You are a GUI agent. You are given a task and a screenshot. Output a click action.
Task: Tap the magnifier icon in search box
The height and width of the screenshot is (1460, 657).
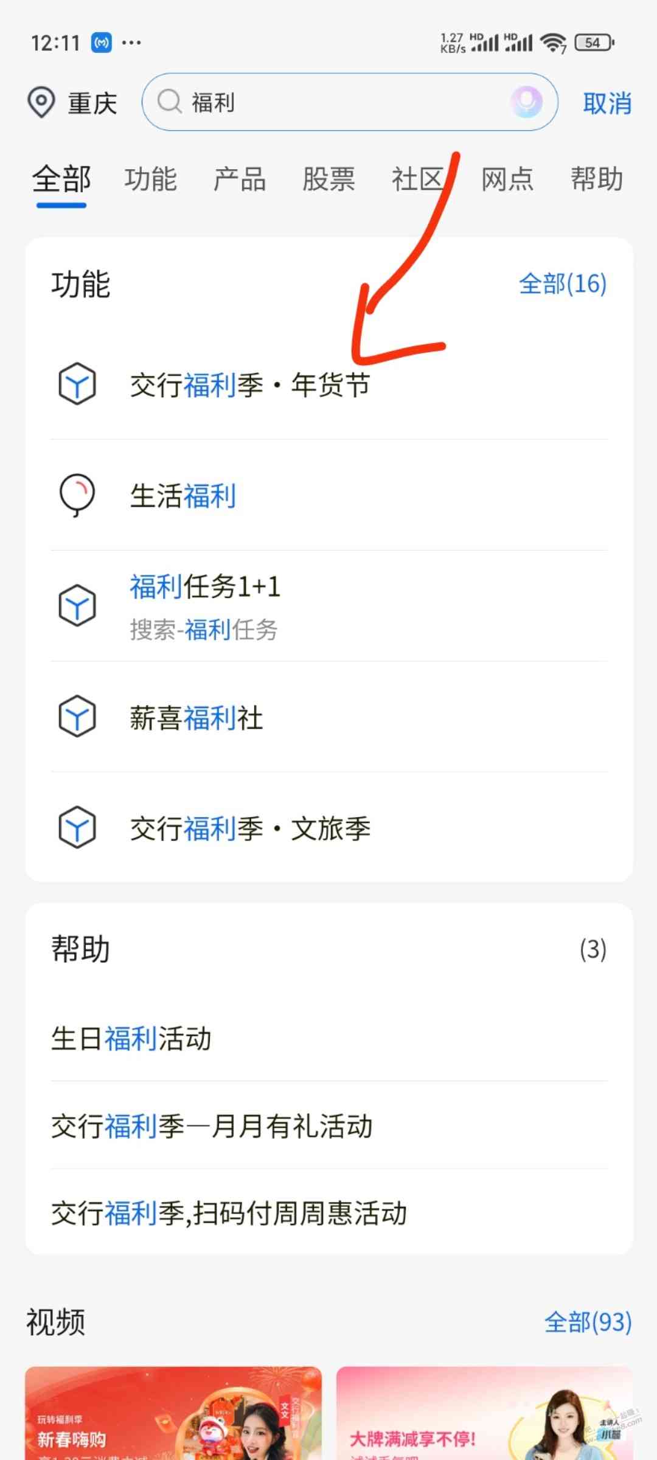click(170, 102)
